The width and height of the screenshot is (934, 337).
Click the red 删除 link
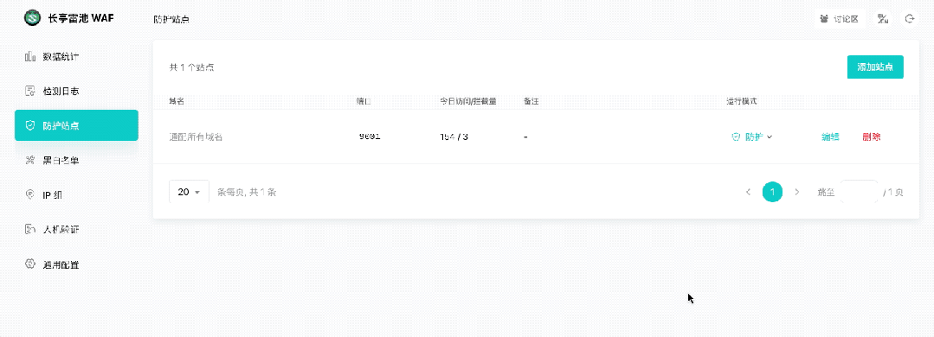pyautogui.click(x=871, y=137)
